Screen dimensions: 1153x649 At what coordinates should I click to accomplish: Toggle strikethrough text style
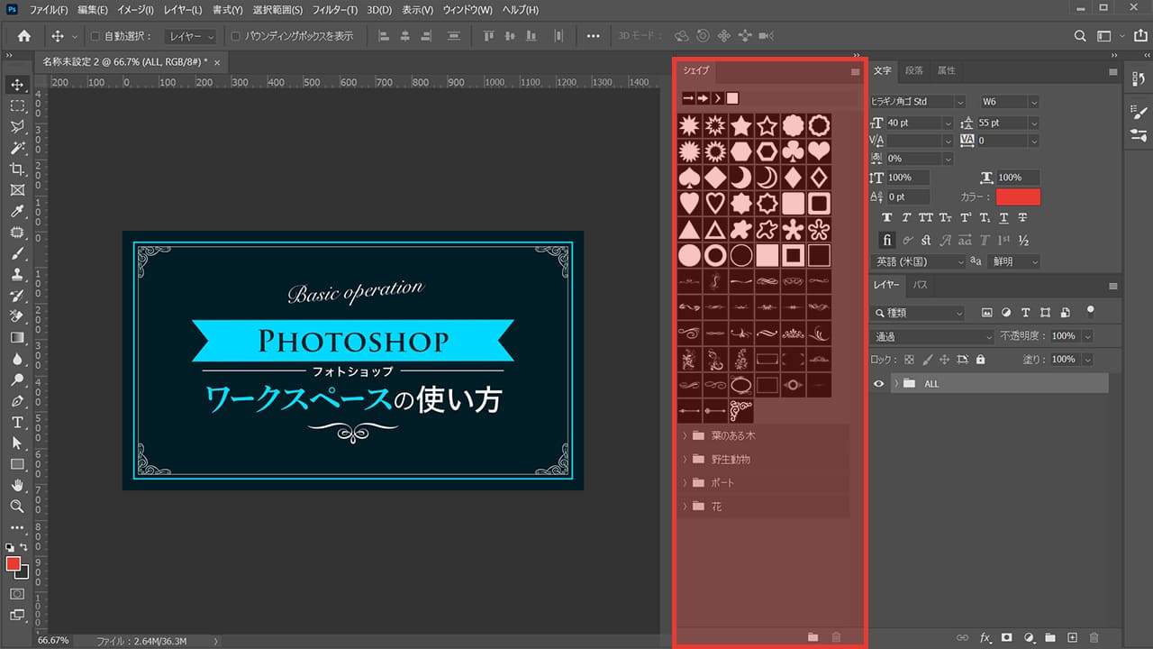1022,218
